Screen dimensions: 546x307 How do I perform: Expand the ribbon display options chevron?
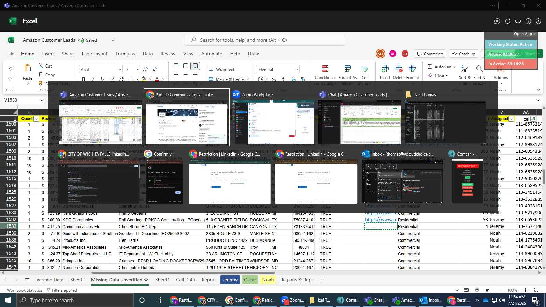538,90
